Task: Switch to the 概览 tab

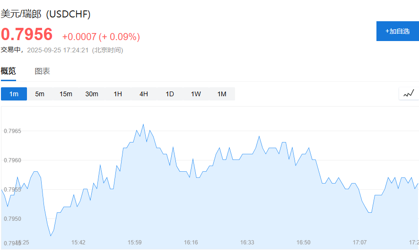Action: [x=8, y=71]
